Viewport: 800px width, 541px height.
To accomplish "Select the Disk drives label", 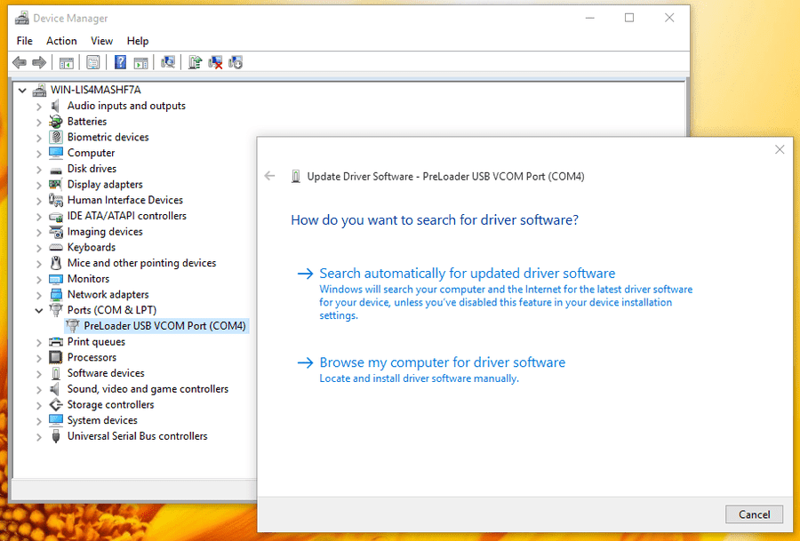I will point(92,168).
